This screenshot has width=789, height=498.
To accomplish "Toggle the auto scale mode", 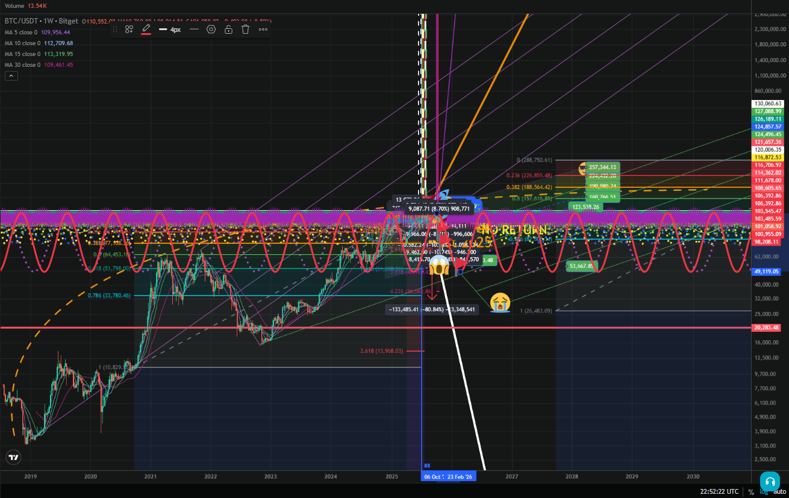I will pyautogui.click(x=779, y=491).
